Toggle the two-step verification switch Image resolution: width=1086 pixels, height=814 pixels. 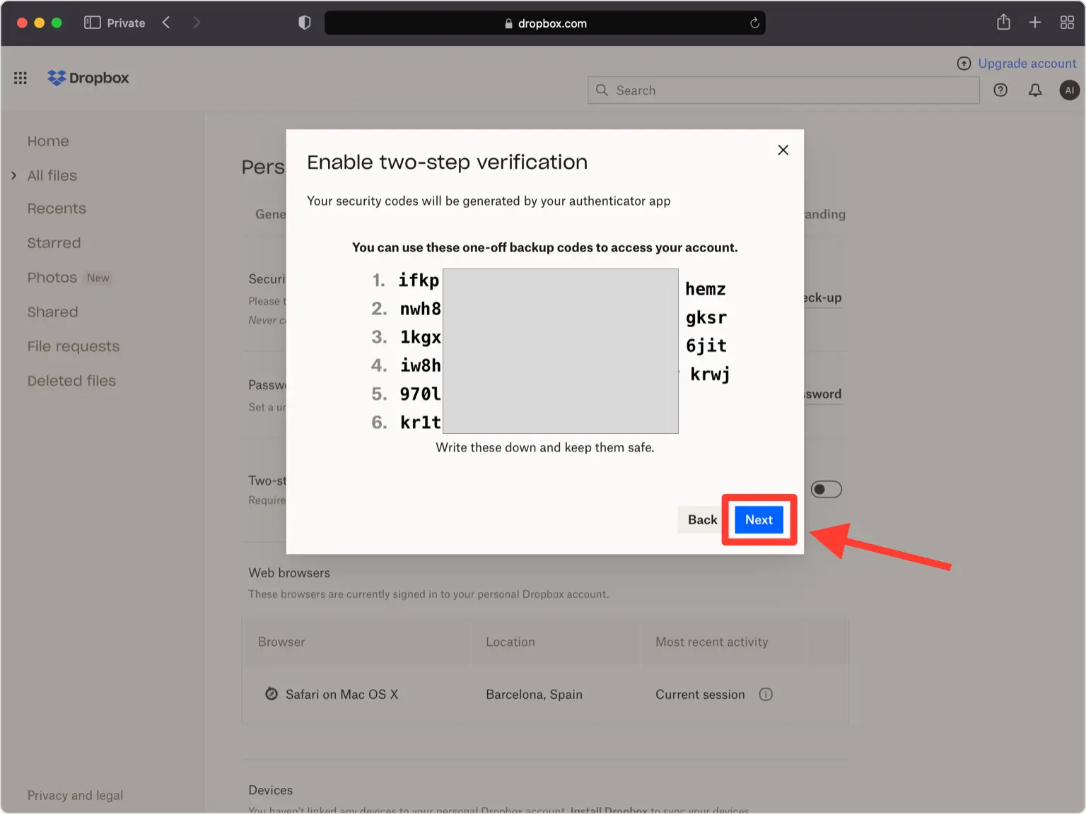point(826,489)
